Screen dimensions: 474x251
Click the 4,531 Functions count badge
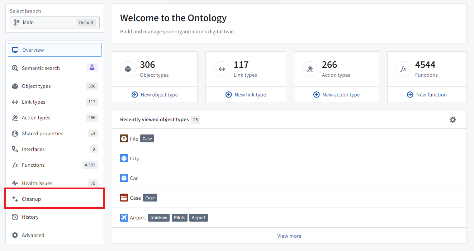pos(90,165)
